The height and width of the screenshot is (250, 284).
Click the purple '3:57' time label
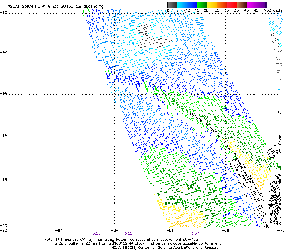(195, 233)
